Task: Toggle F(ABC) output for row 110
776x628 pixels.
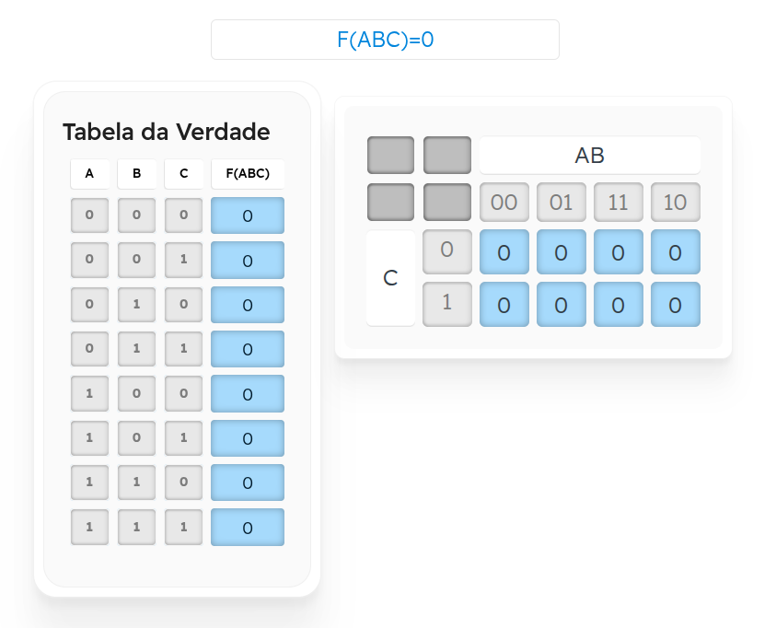Action: [248, 483]
